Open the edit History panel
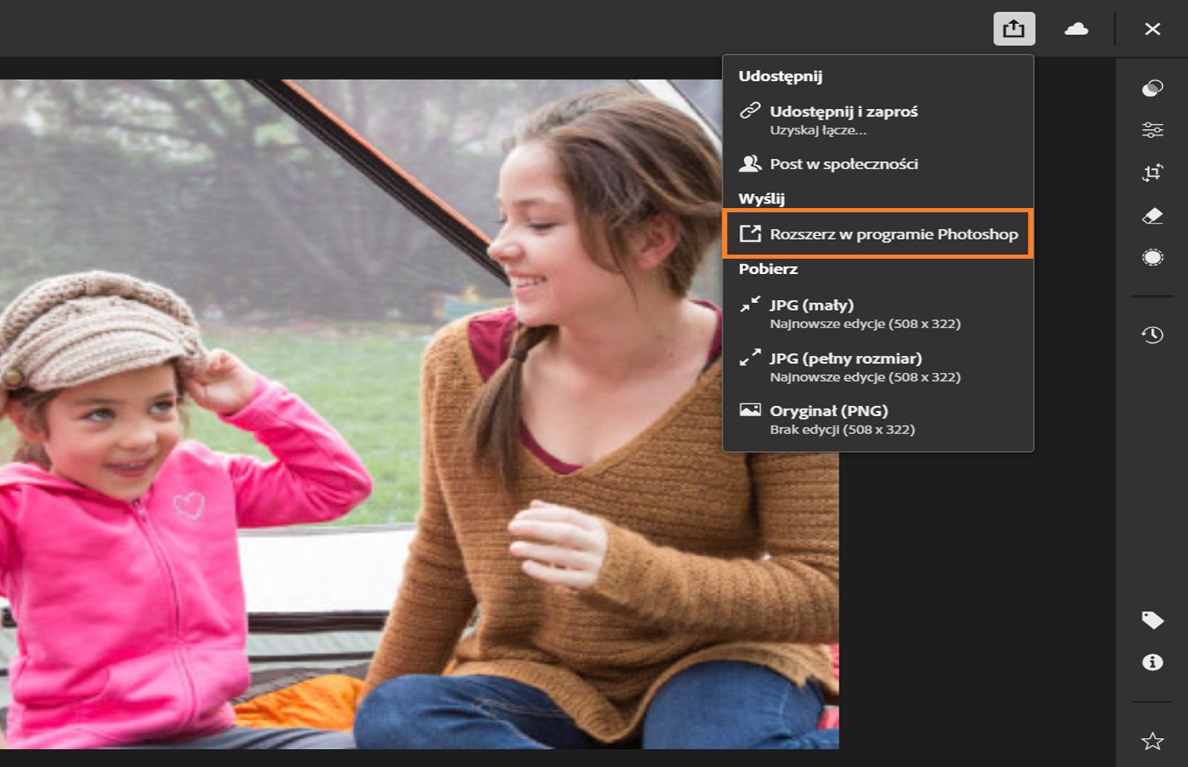Screen dimensions: 1188x767 point(1153,336)
